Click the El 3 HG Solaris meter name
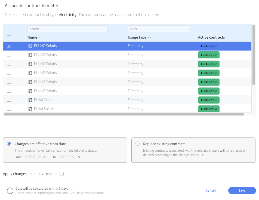Screen dimensions: 259x200 [x=45, y=64]
